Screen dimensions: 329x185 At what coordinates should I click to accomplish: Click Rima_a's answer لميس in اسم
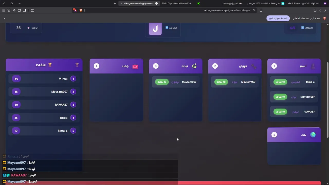click(295, 82)
